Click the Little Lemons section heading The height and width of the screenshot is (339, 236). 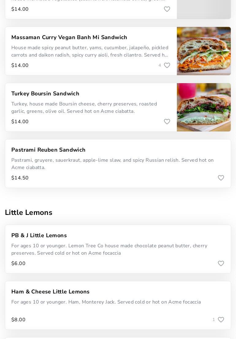(29, 212)
